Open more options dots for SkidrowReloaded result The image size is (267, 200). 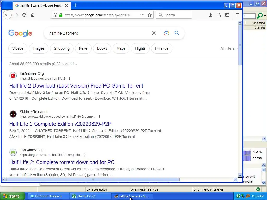coord(100,117)
